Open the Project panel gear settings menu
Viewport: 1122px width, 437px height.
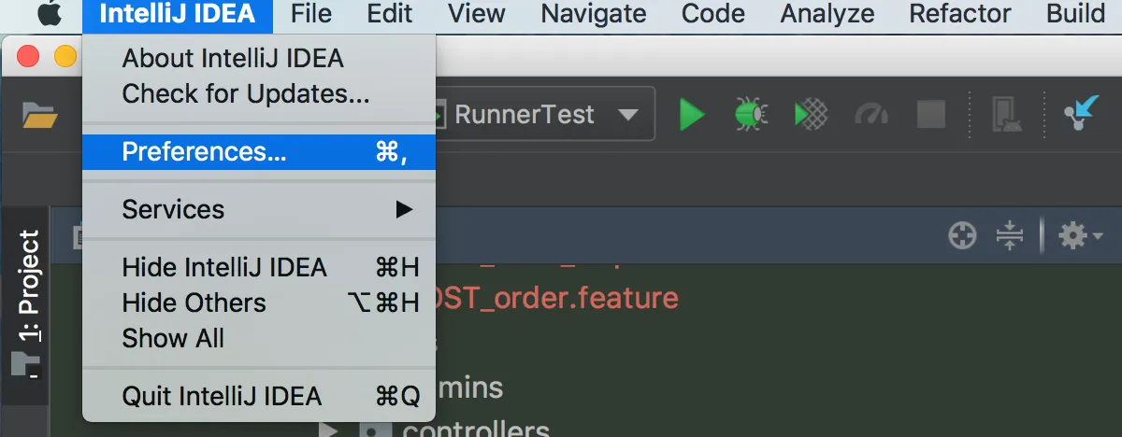click(x=1080, y=236)
